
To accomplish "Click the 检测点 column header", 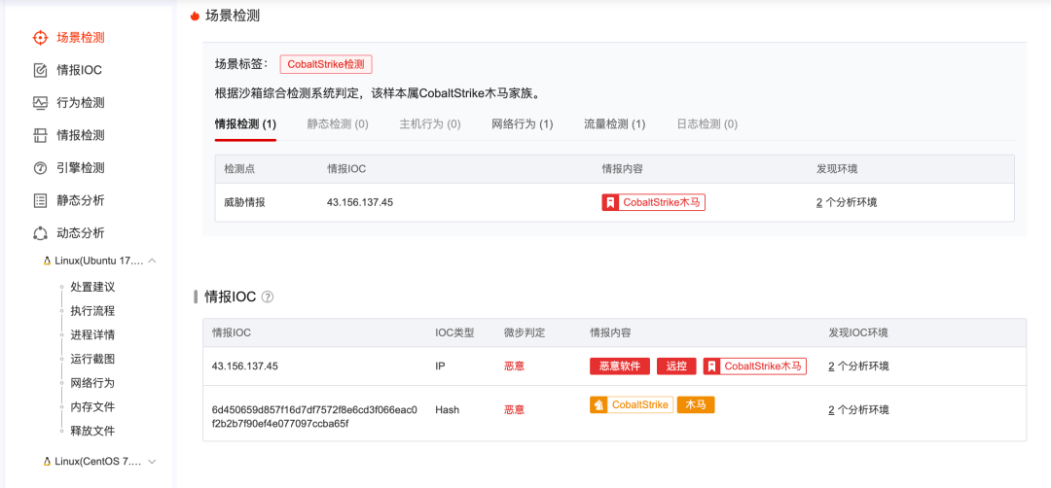I will (239, 169).
